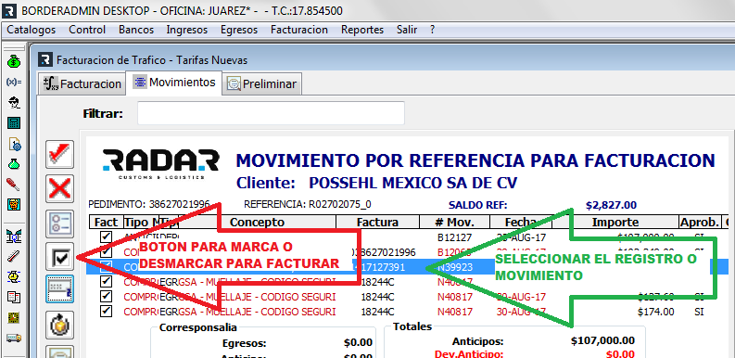This screenshot has width=735, height=358.
Task: Toggle Fact checkbox on last N40817 row
Action: point(106,311)
